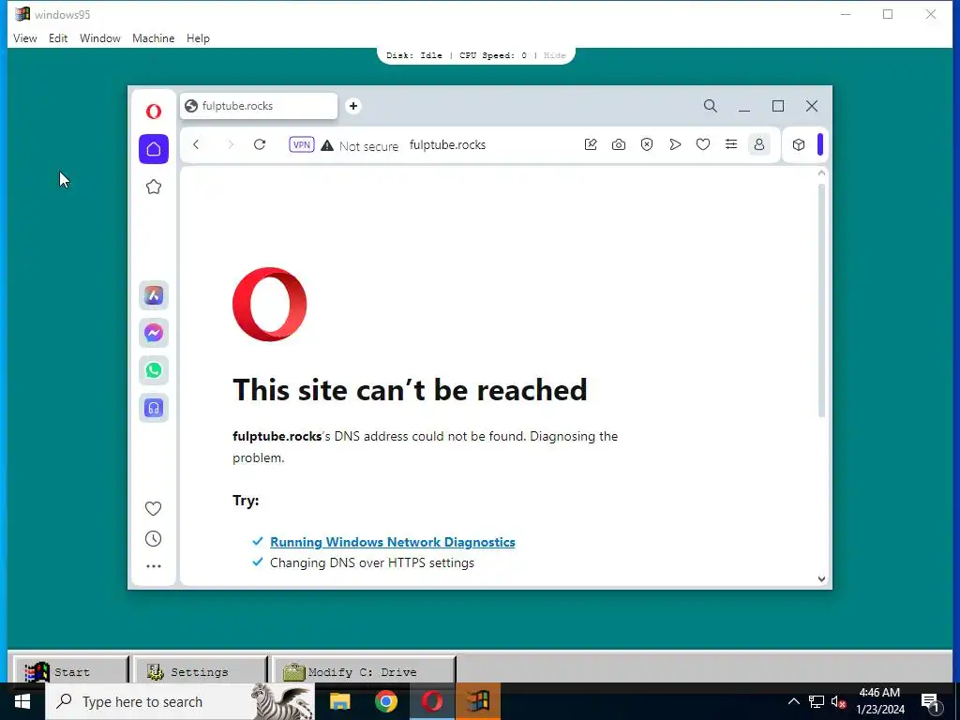Open the Windows Start menu on taskbar
This screenshot has width=960, height=720.
point(22,701)
